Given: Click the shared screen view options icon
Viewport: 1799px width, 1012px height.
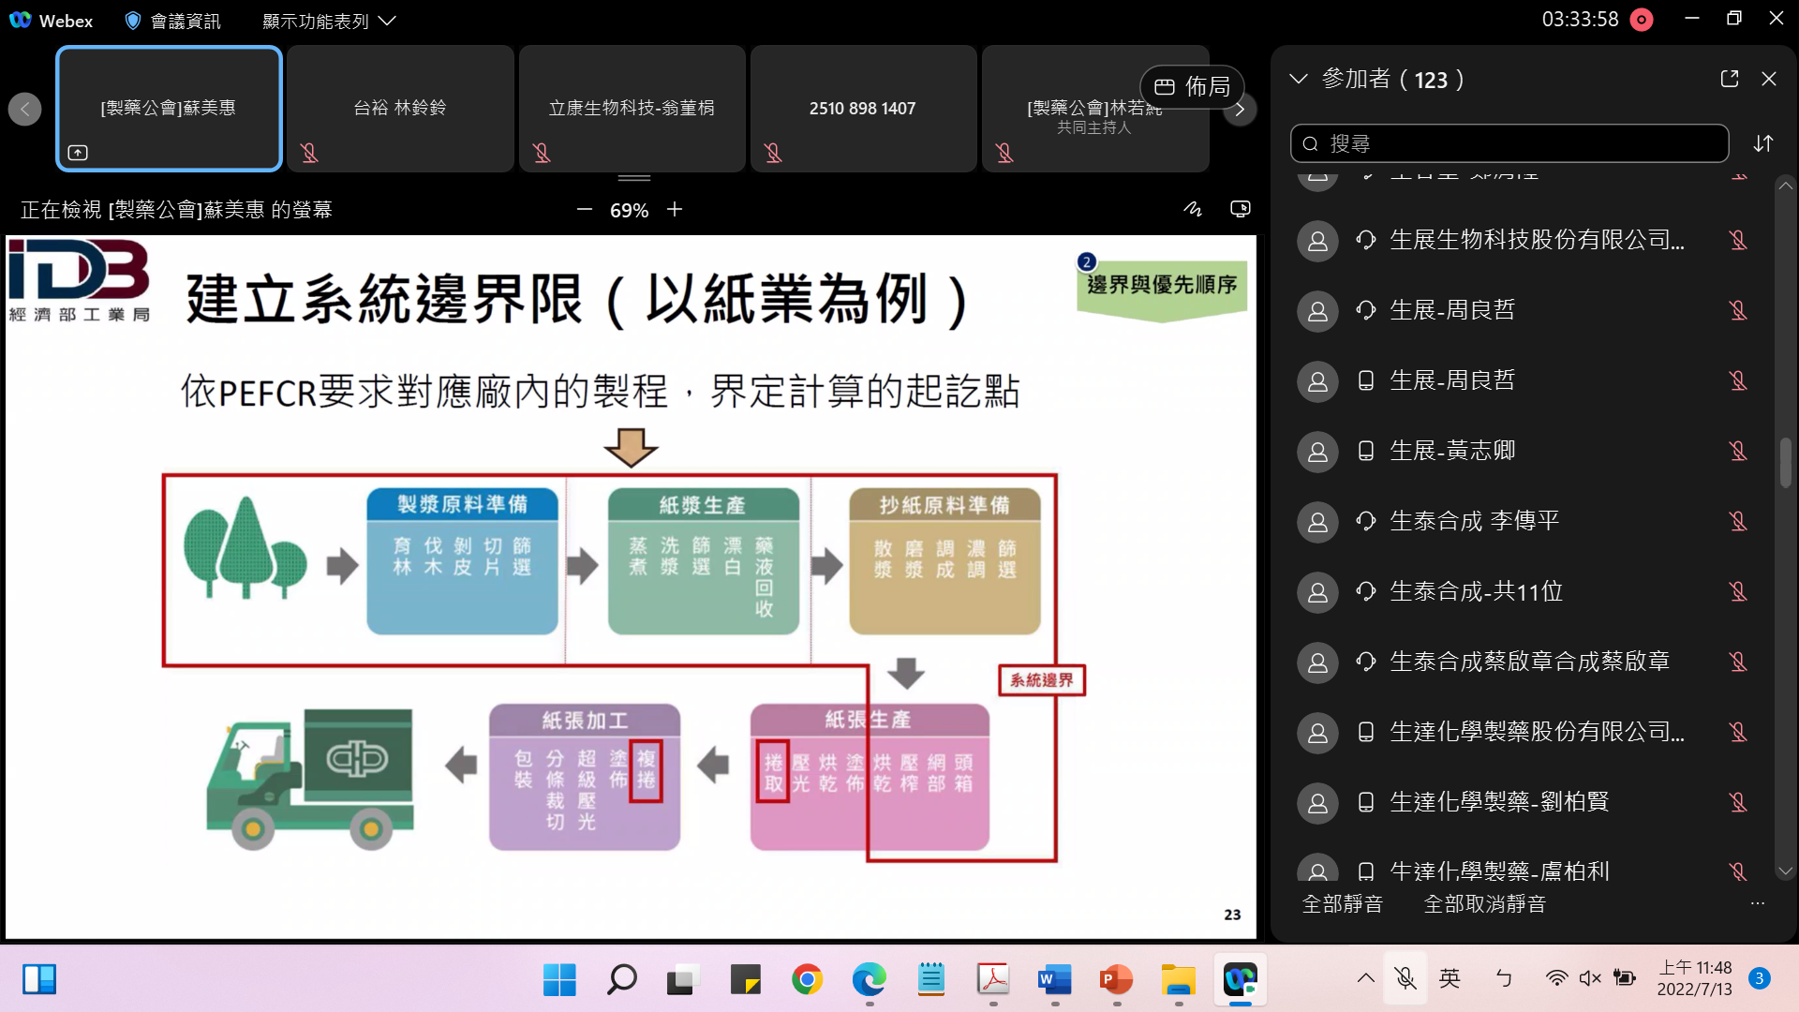Looking at the screenshot, I should click(x=1241, y=209).
